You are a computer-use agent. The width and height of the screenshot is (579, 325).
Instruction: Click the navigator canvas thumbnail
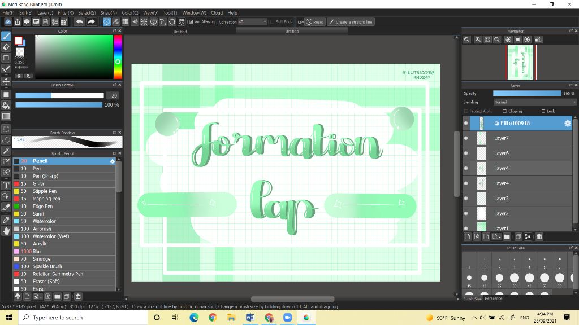[x=521, y=62]
